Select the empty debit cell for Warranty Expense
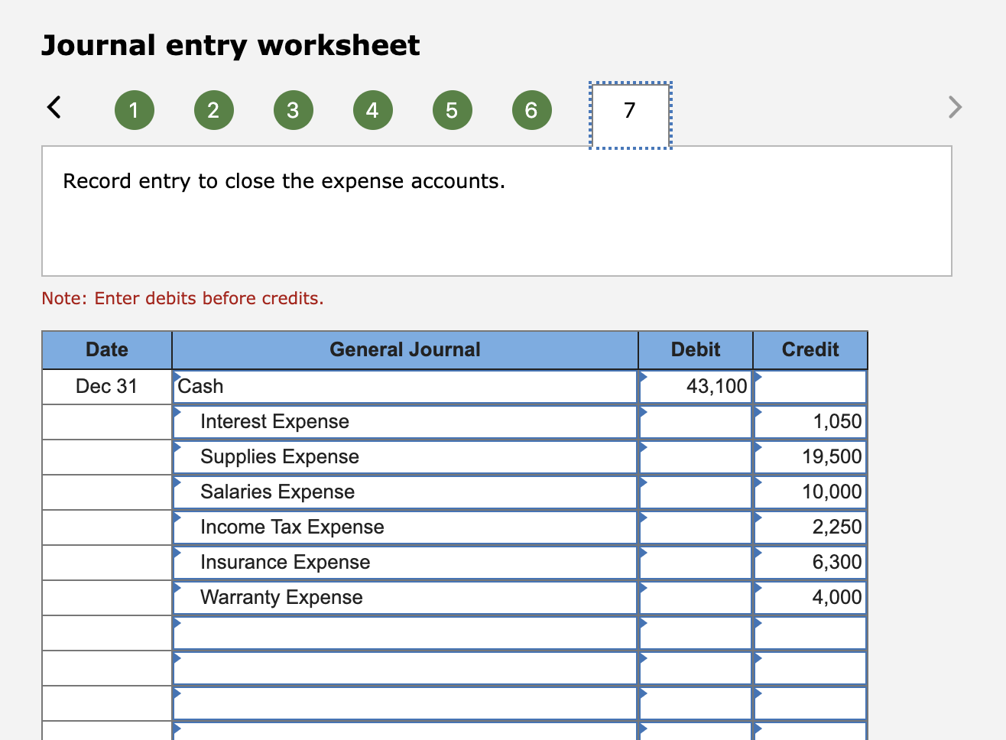 coord(696,598)
